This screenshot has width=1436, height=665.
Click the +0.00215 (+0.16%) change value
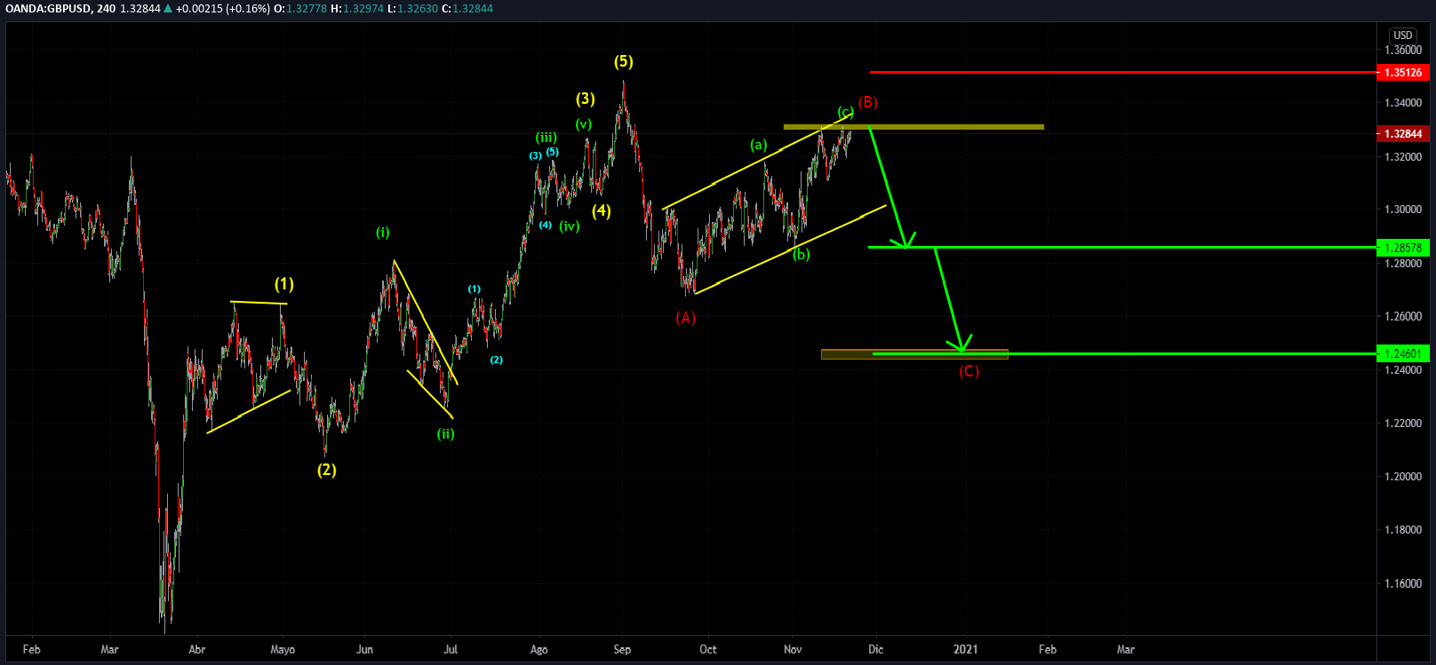point(222,8)
